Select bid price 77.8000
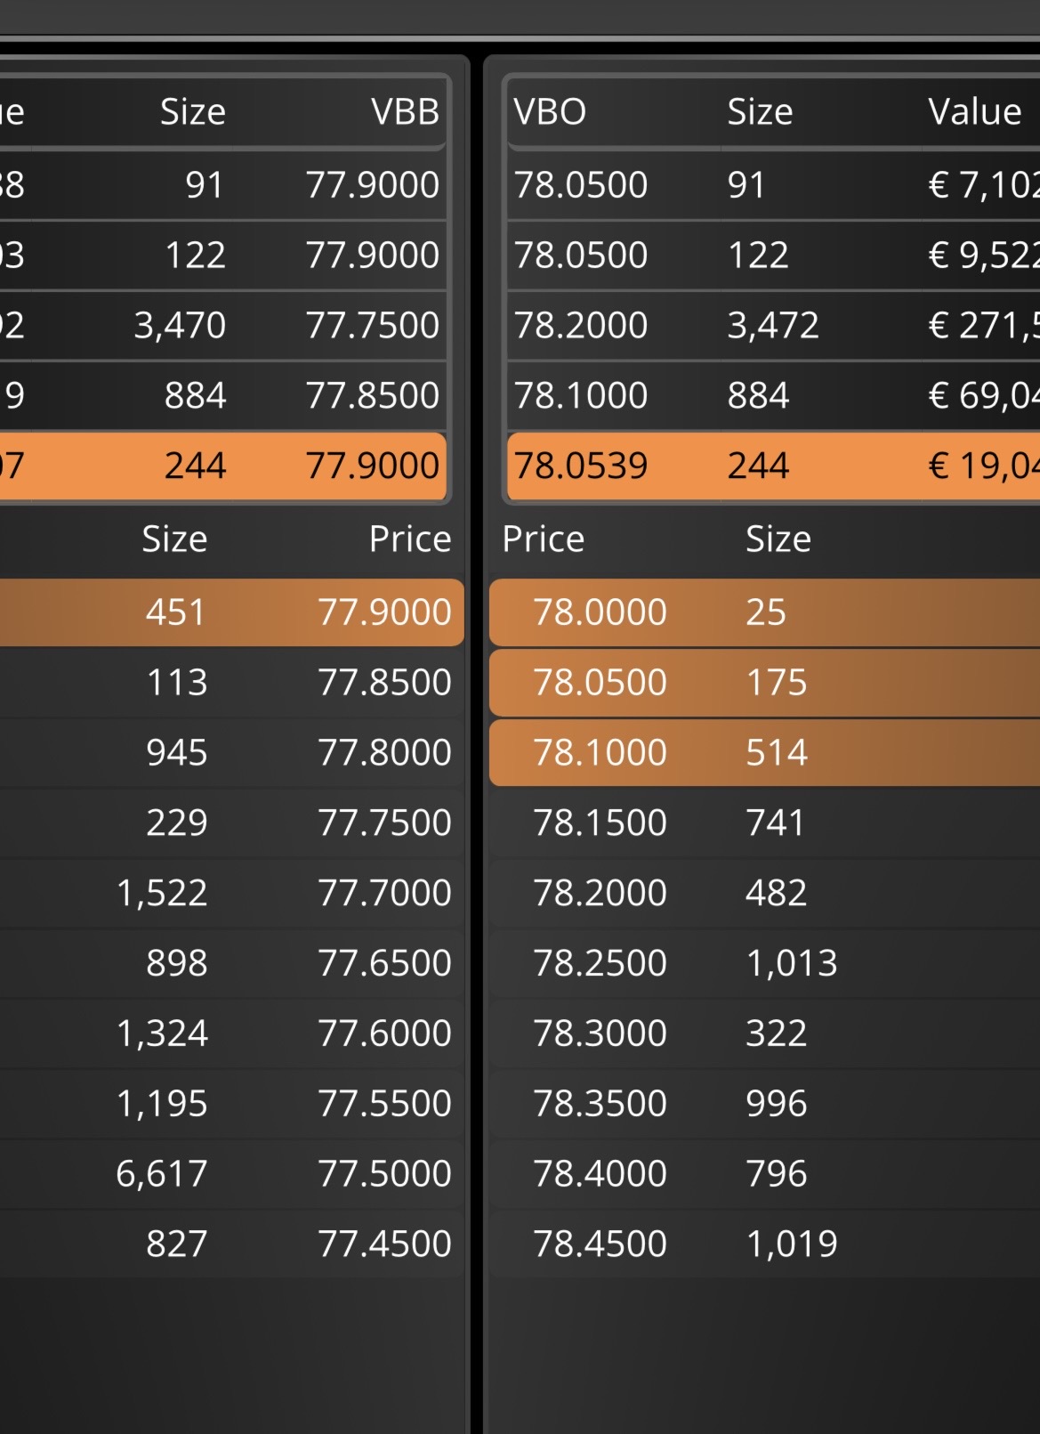 point(385,753)
